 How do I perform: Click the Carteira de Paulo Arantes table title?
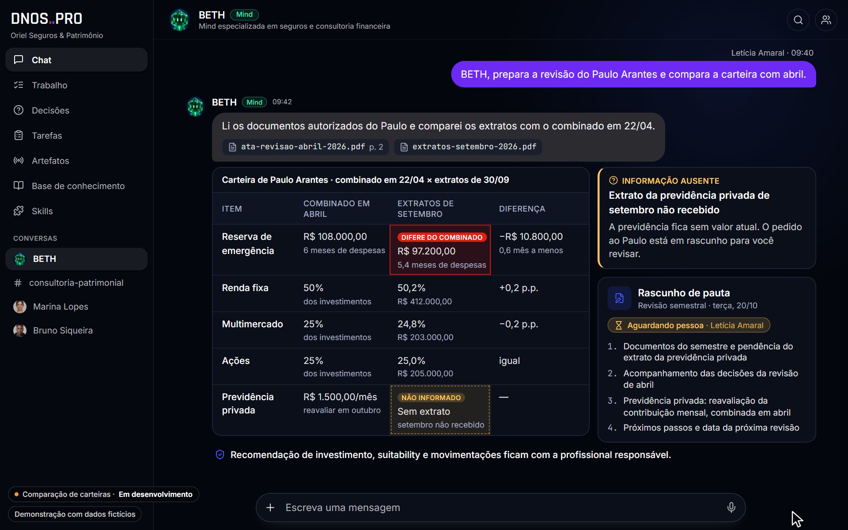click(x=365, y=180)
